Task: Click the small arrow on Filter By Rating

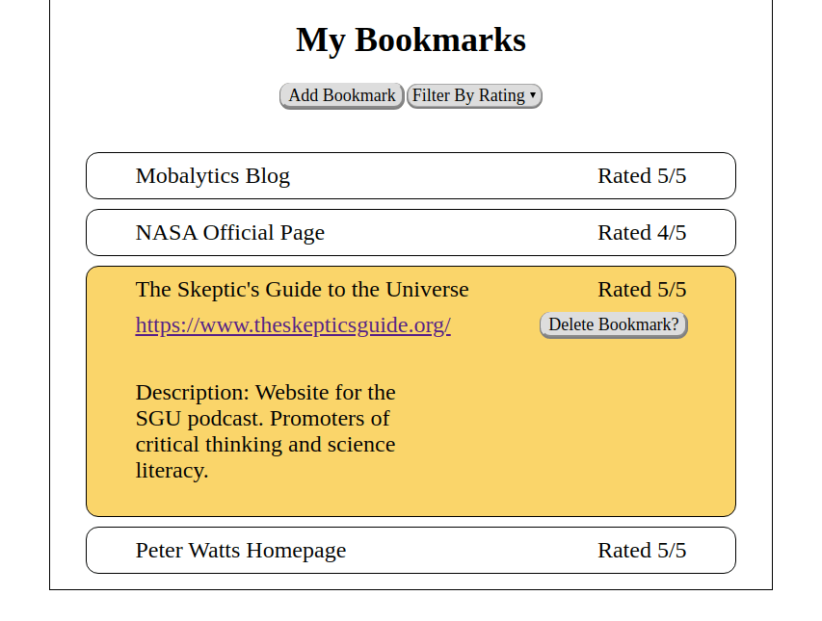Action: point(533,95)
